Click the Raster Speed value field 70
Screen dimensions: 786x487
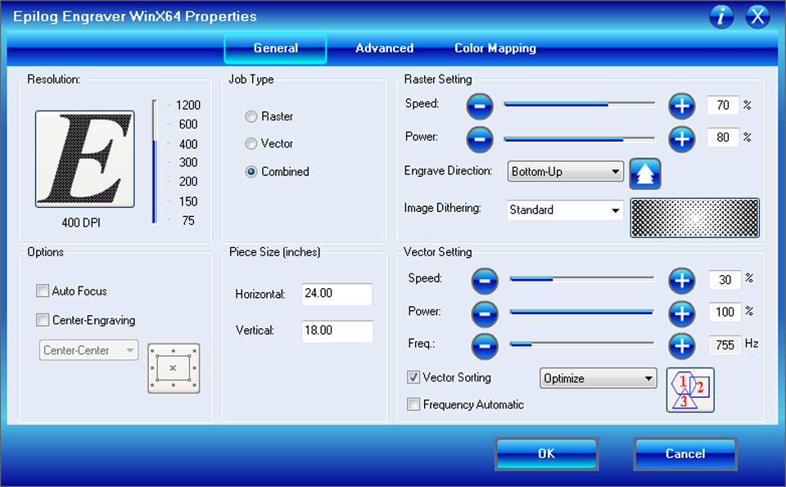pos(722,106)
